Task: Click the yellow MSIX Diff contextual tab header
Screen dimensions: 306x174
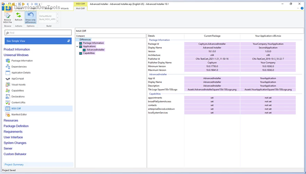Action: pos(80,4)
